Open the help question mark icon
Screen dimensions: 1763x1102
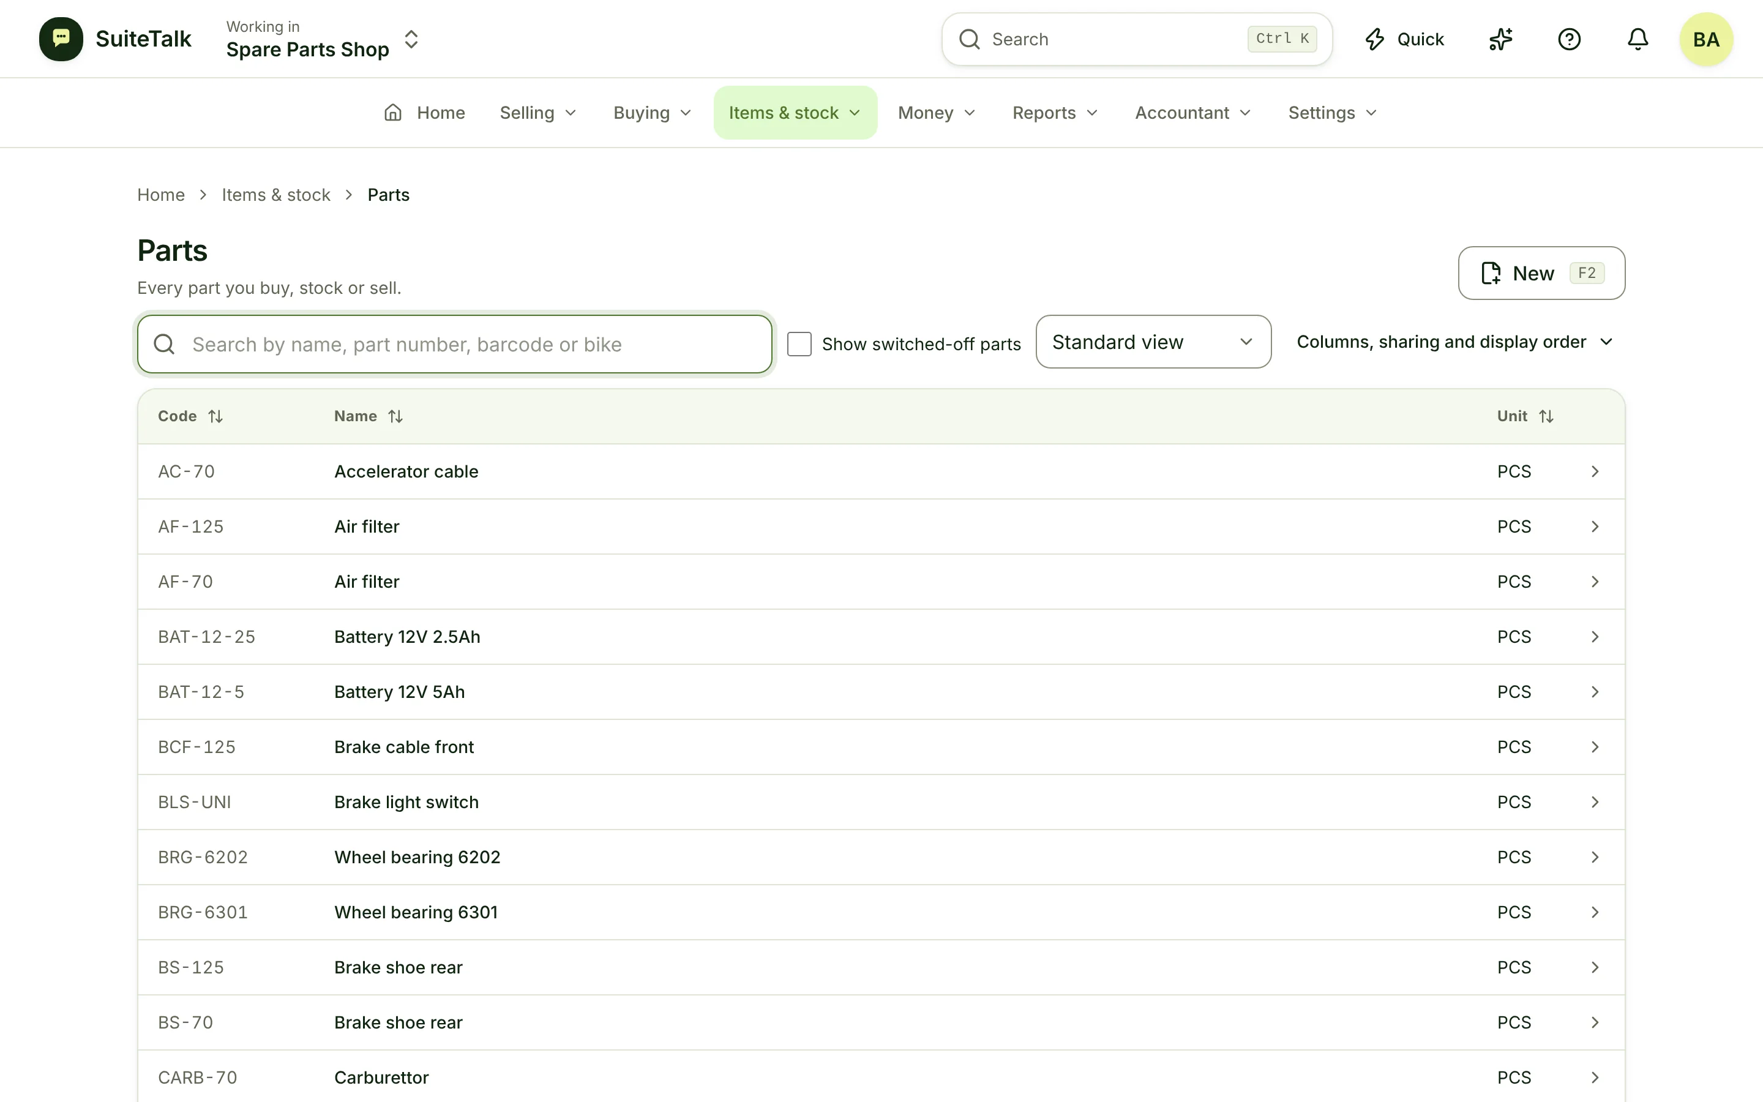click(x=1569, y=39)
